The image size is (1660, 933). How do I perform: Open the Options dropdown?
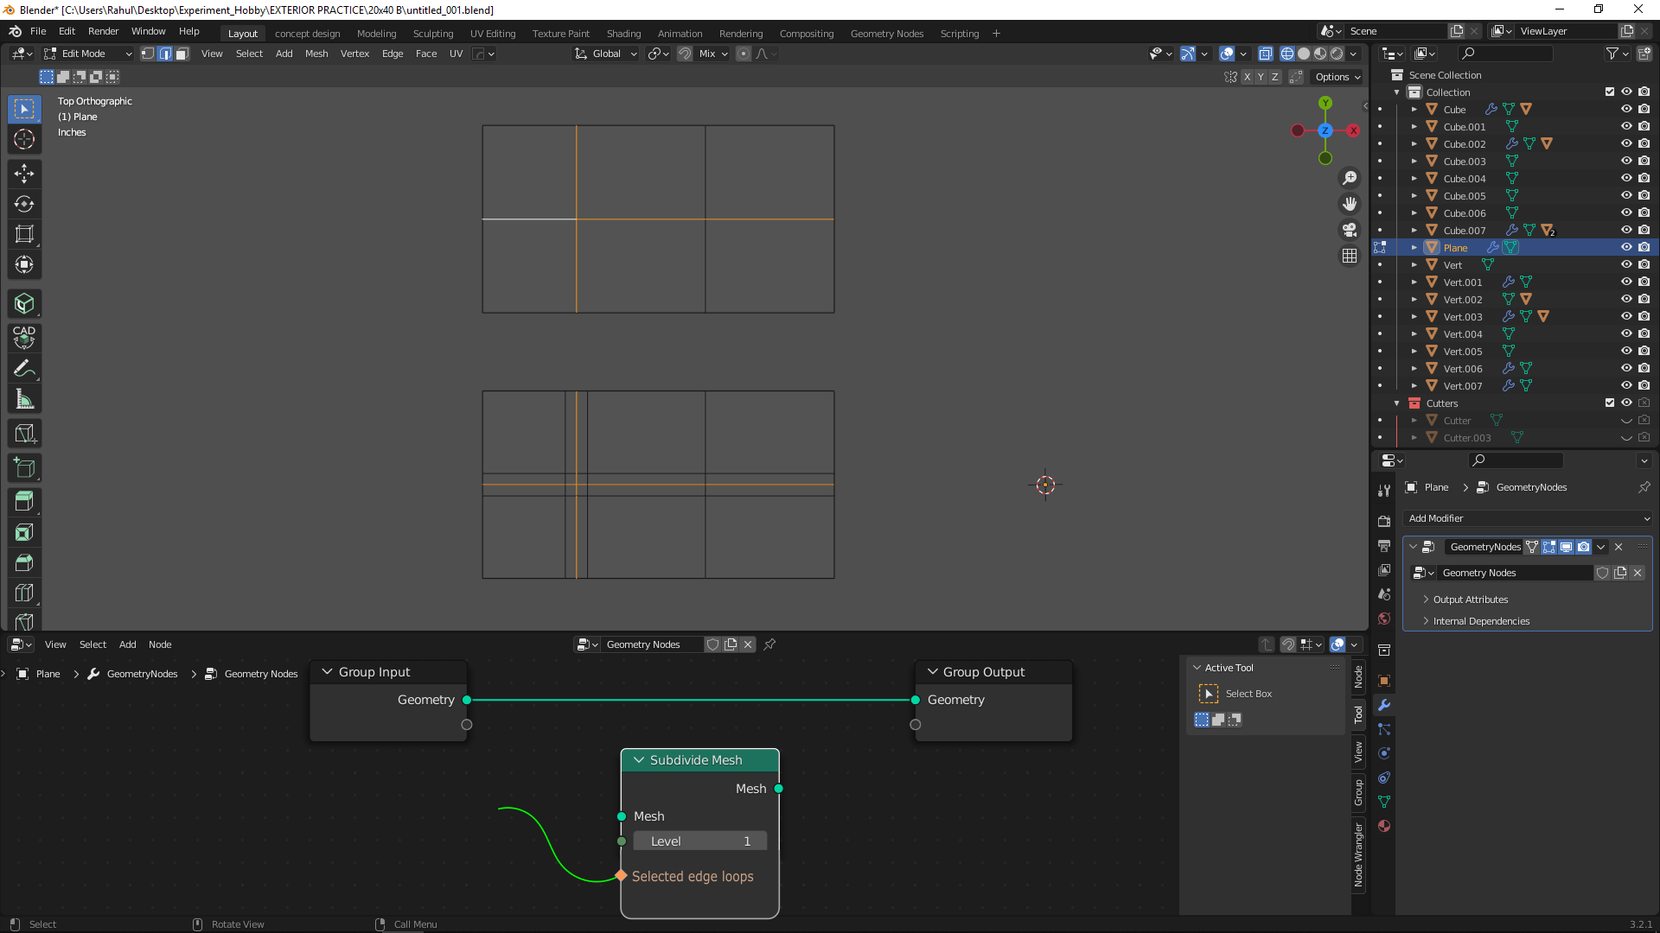pyautogui.click(x=1338, y=77)
